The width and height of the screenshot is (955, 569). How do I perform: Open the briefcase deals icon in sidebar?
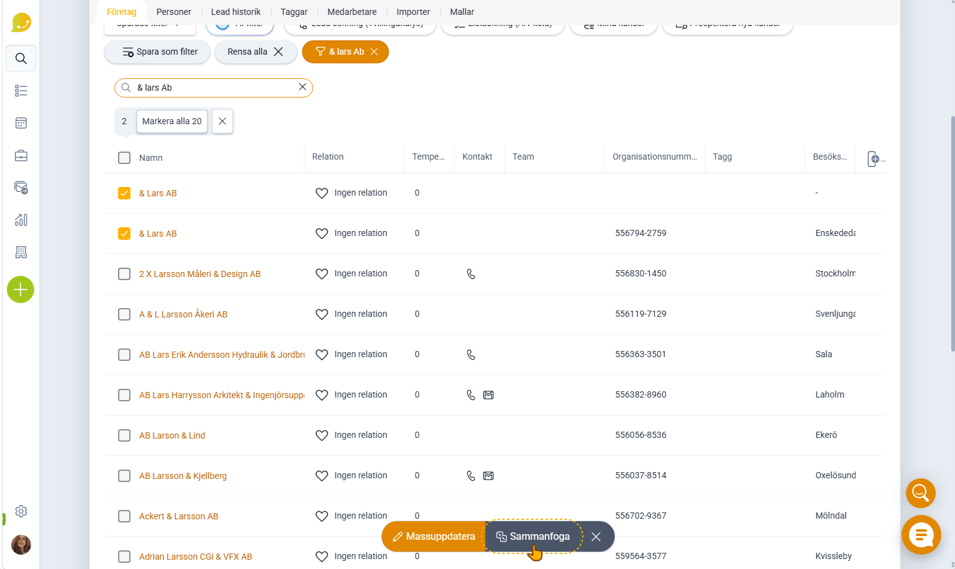point(21,155)
